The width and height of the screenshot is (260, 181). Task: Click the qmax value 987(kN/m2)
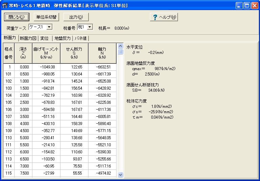[x=165, y=69]
